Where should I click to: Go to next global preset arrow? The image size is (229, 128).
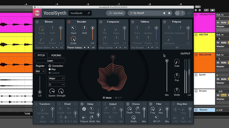(169, 13)
